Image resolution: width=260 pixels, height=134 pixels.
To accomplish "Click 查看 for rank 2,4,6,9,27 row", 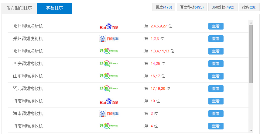I will 216,26.
